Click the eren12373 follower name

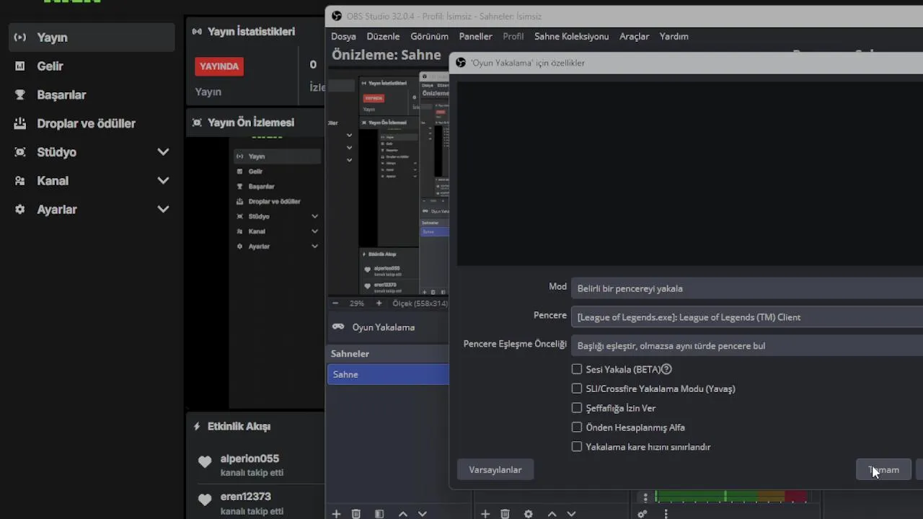point(245,497)
